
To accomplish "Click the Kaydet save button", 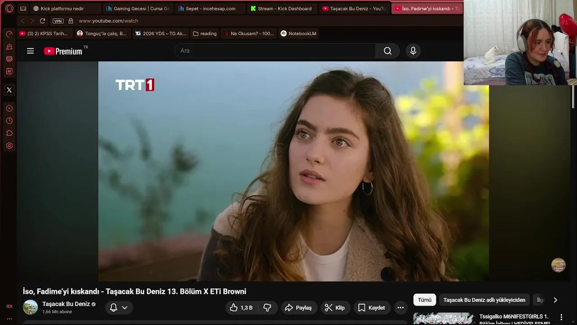I will pyautogui.click(x=372, y=307).
